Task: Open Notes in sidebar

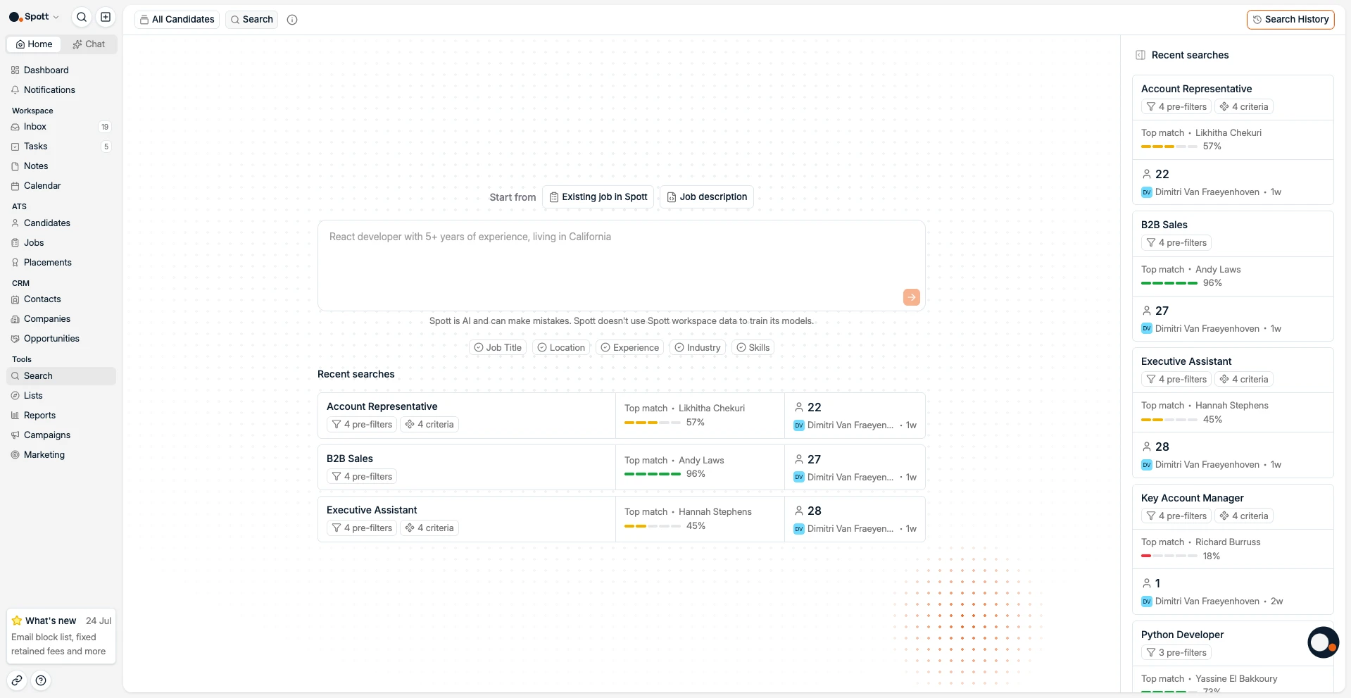Action: pos(61,166)
